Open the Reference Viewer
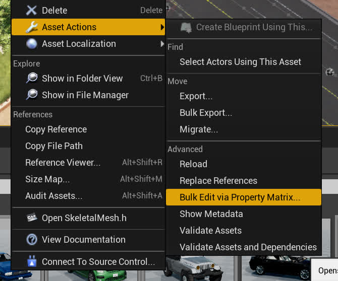338x281 pixels. pyautogui.click(x=63, y=163)
